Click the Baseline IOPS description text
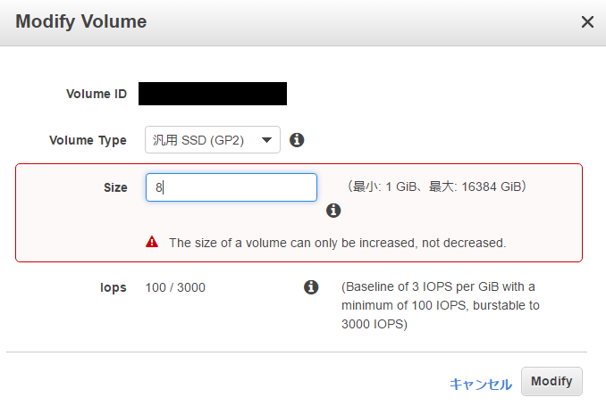This screenshot has width=606, height=406. click(441, 305)
